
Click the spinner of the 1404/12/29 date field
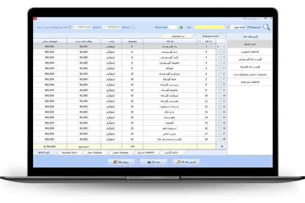tap(75, 27)
